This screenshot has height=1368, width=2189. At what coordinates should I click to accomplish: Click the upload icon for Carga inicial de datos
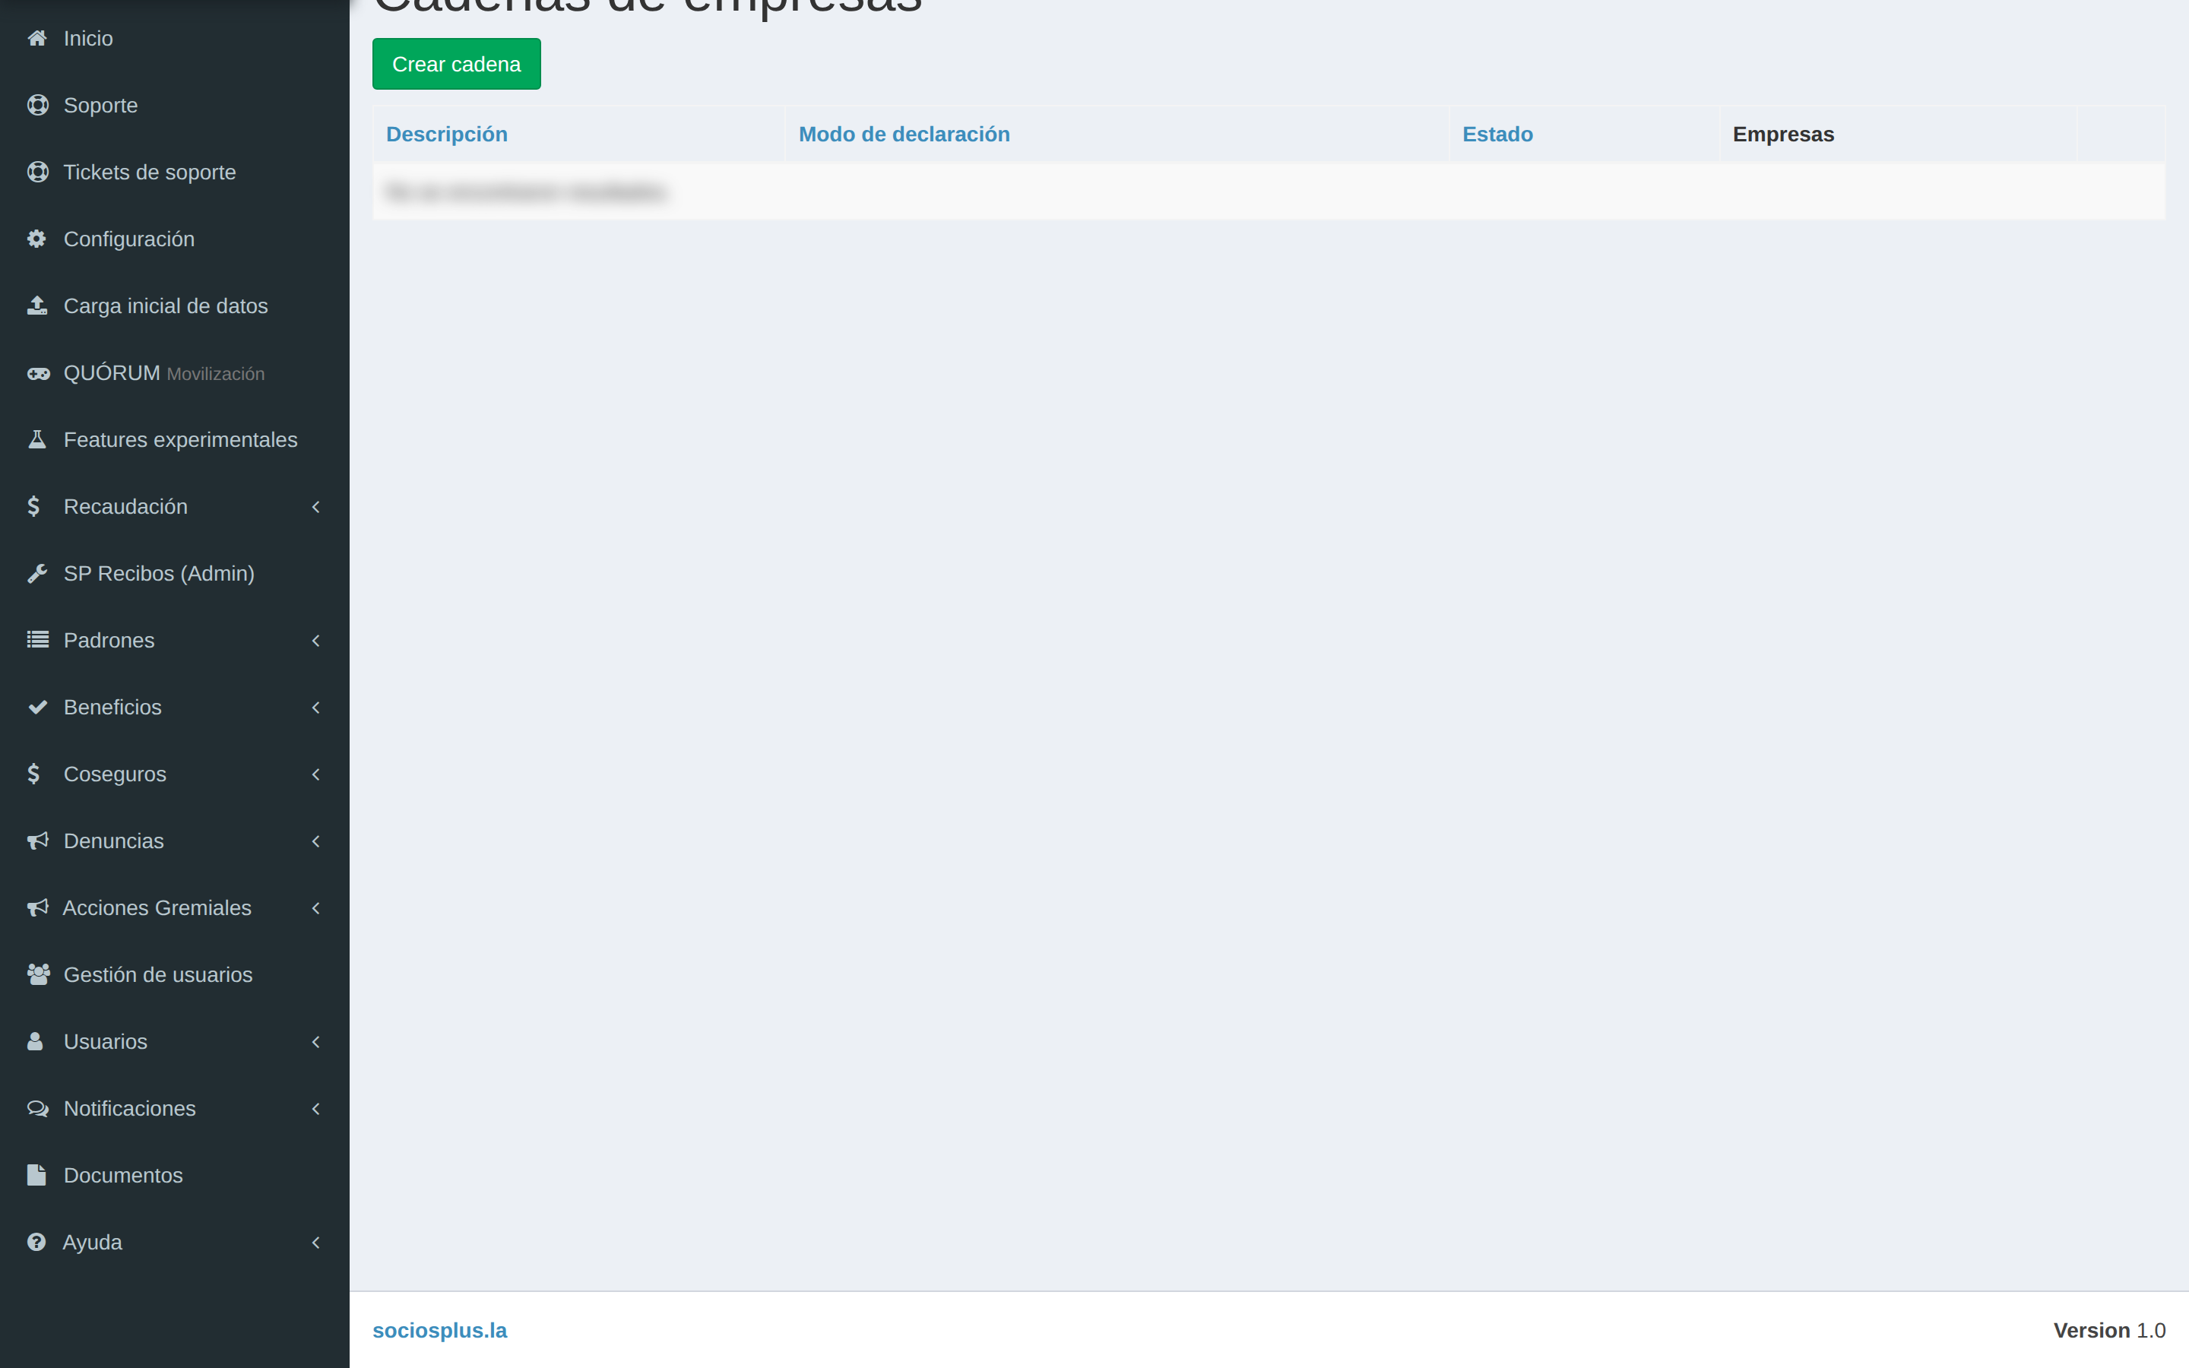(x=37, y=306)
